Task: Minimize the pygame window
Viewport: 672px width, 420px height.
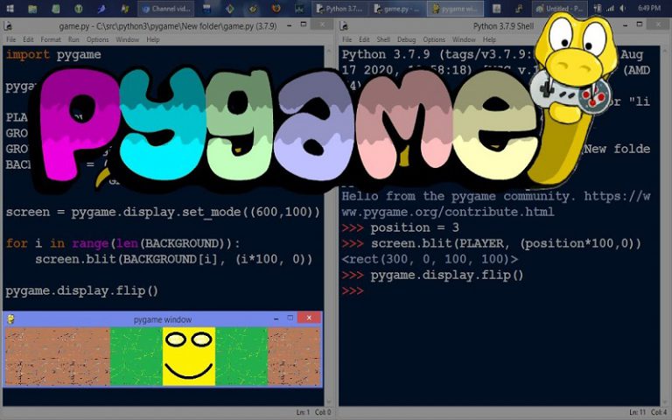Action: tap(275, 318)
